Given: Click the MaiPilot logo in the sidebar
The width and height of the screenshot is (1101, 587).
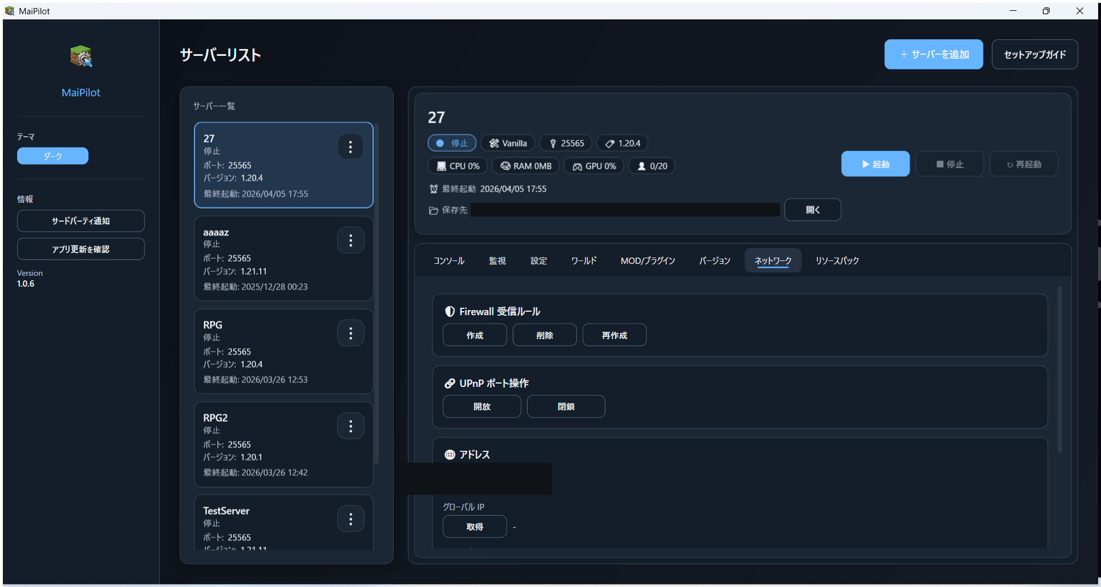Looking at the screenshot, I should click(x=80, y=56).
